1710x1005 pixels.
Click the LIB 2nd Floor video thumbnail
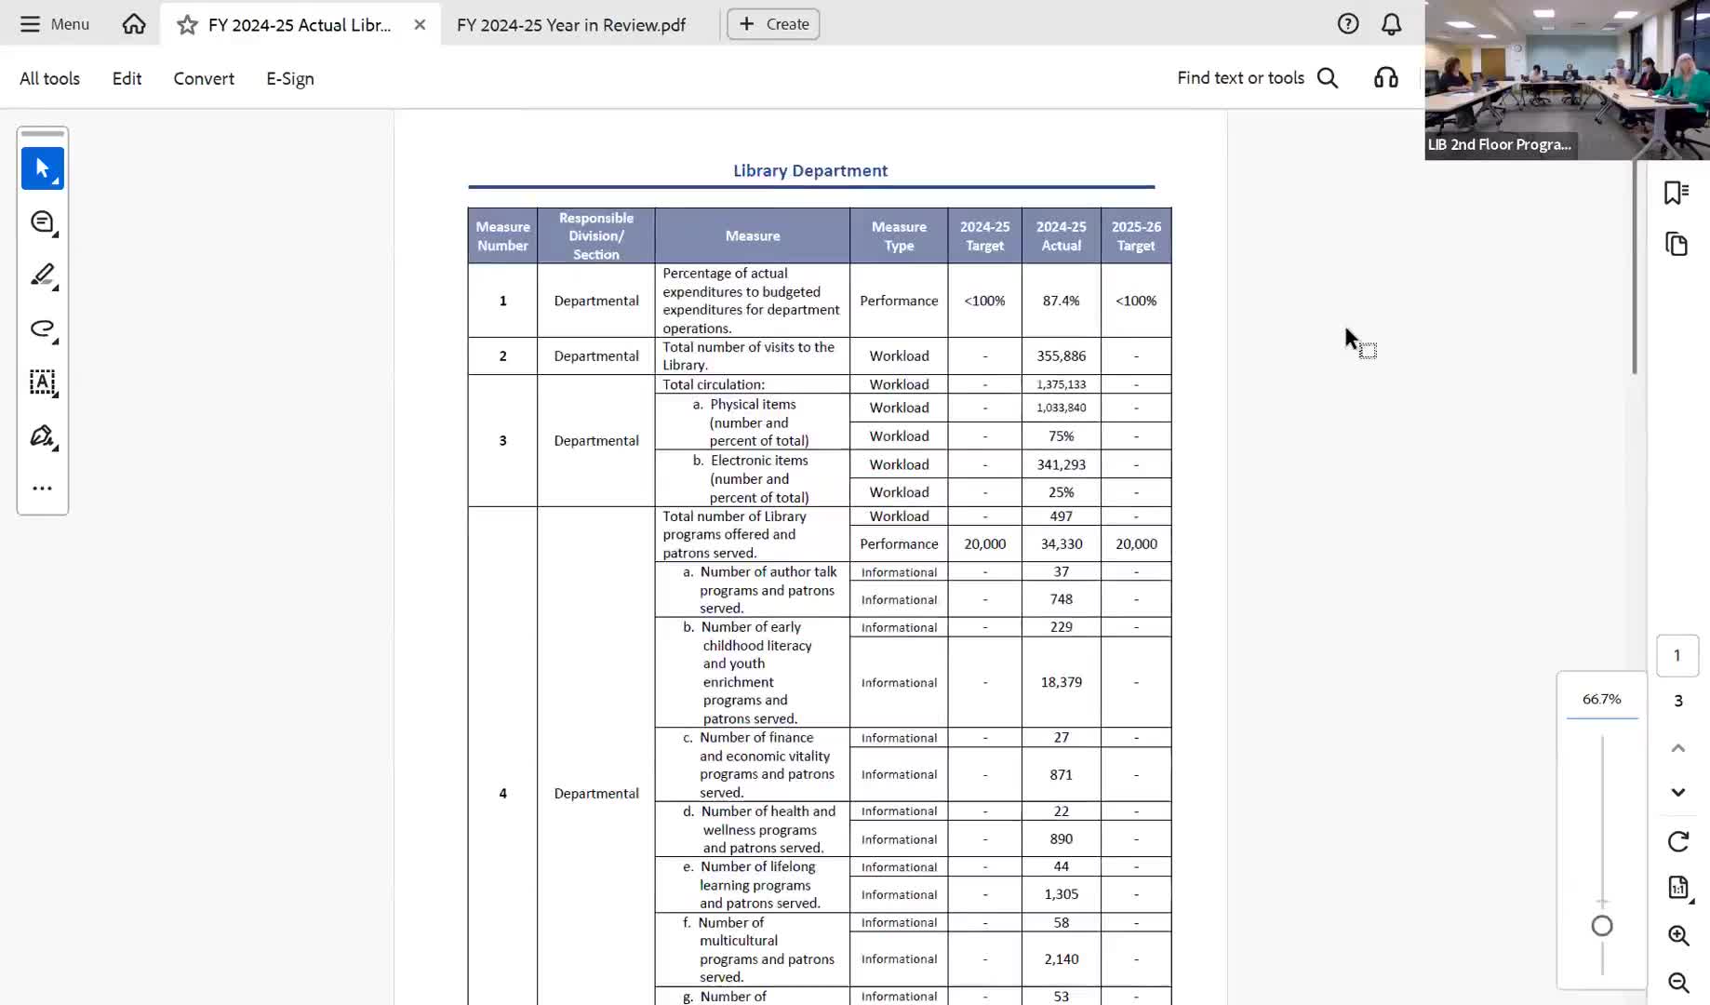(1567, 80)
